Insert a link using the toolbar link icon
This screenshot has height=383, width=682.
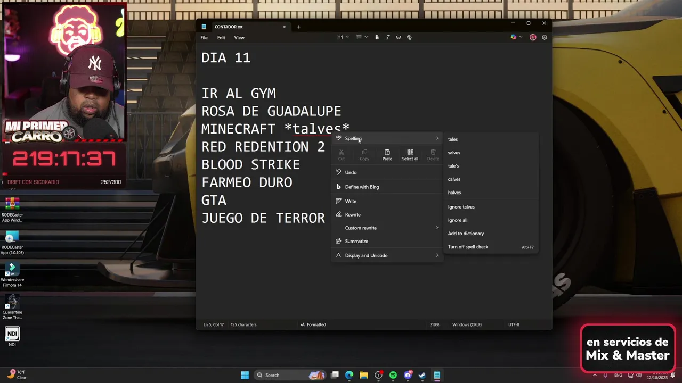pos(398,37)
